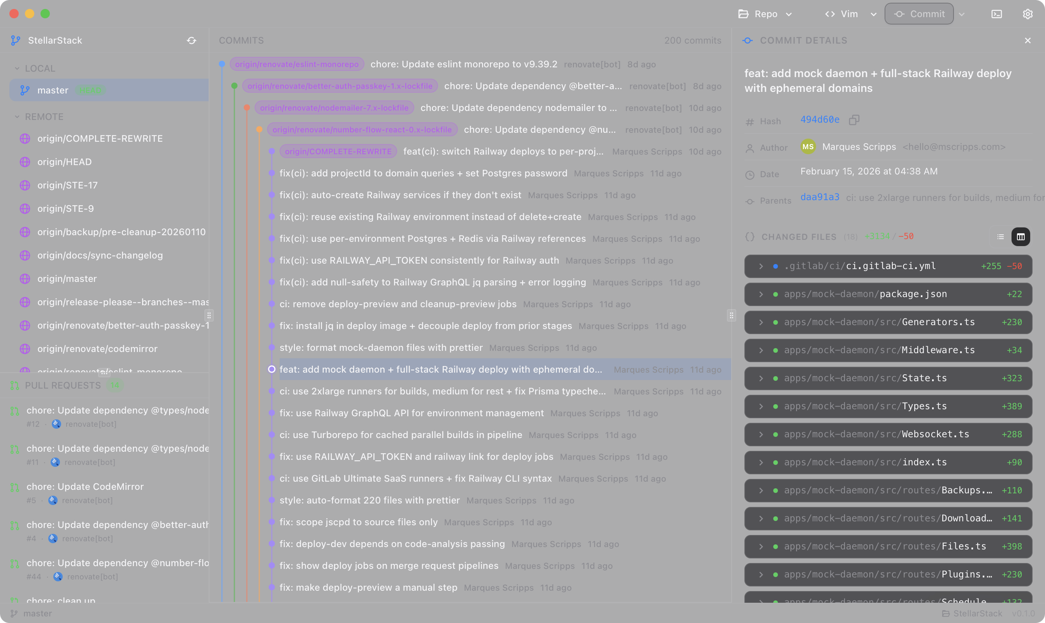Click the refresh icon next to StellarStack
Screen dimensions: 1045x623
click(x=192, y=41)
